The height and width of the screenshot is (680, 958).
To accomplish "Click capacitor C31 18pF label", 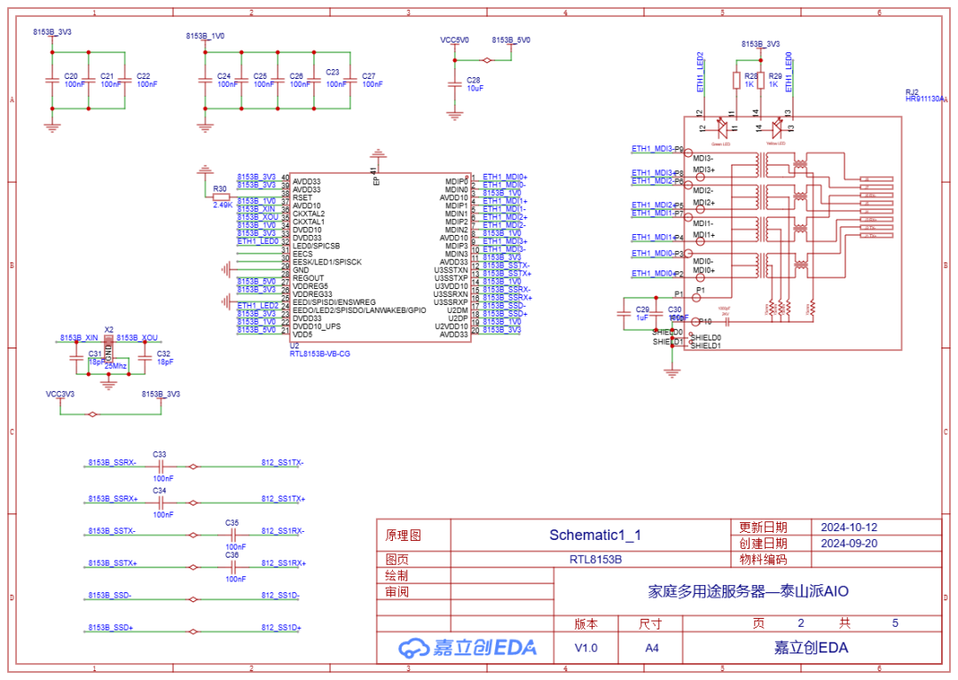I will [95, 357].
